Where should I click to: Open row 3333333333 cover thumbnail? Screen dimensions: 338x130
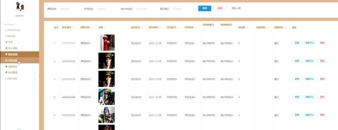[107, 79]
